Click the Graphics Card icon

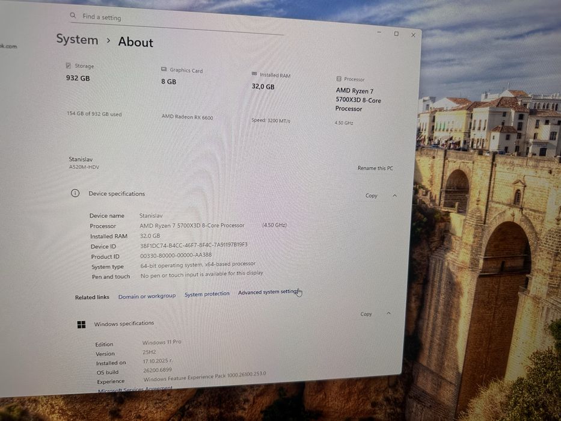164,69
